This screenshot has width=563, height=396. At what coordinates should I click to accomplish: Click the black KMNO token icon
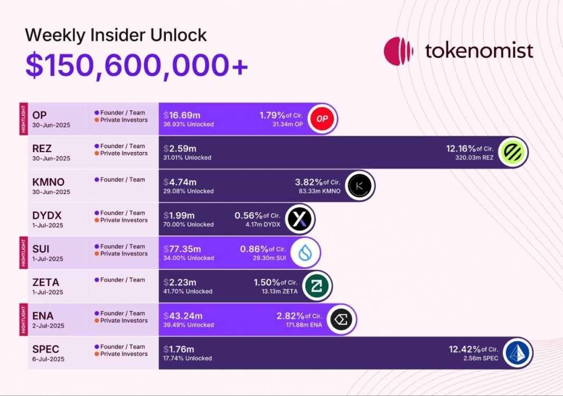point(360,186)
